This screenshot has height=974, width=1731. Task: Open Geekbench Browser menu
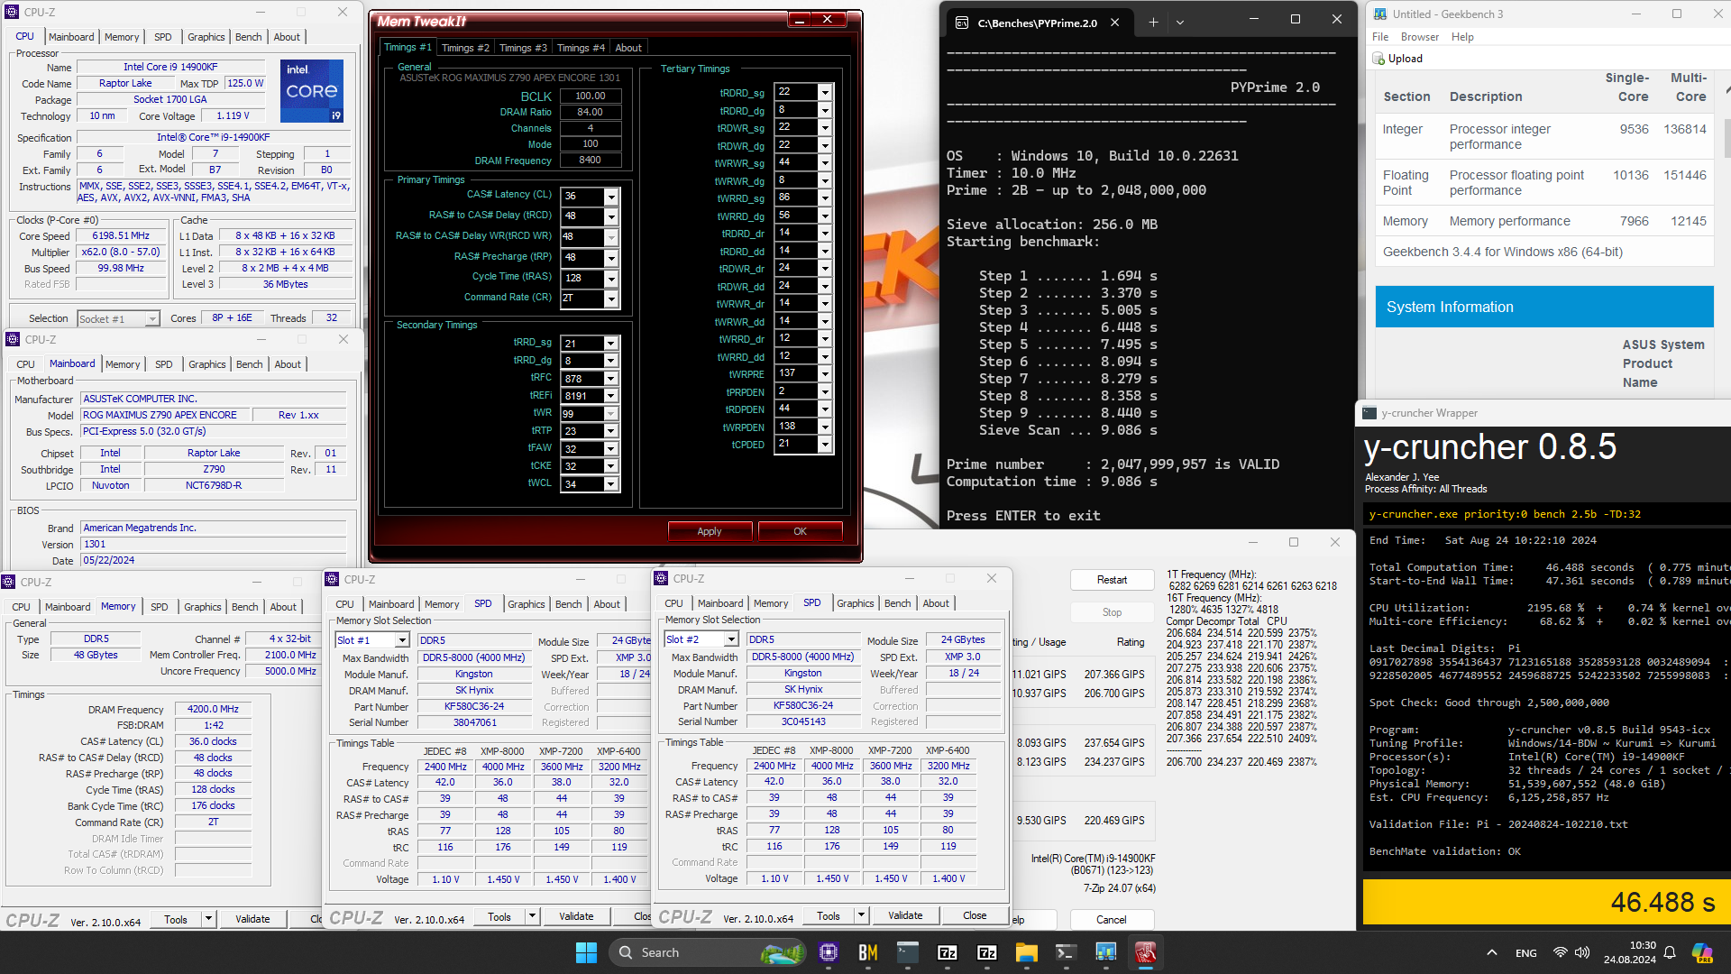[x=1419, y=37]
